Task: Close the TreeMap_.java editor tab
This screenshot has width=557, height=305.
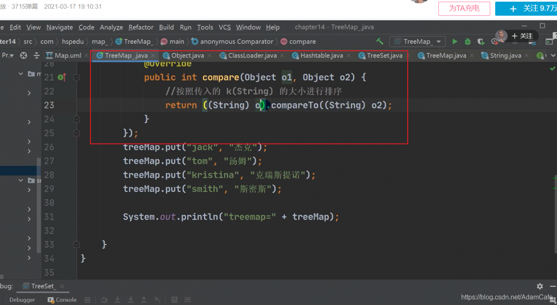Action: [x=153, y=56]
